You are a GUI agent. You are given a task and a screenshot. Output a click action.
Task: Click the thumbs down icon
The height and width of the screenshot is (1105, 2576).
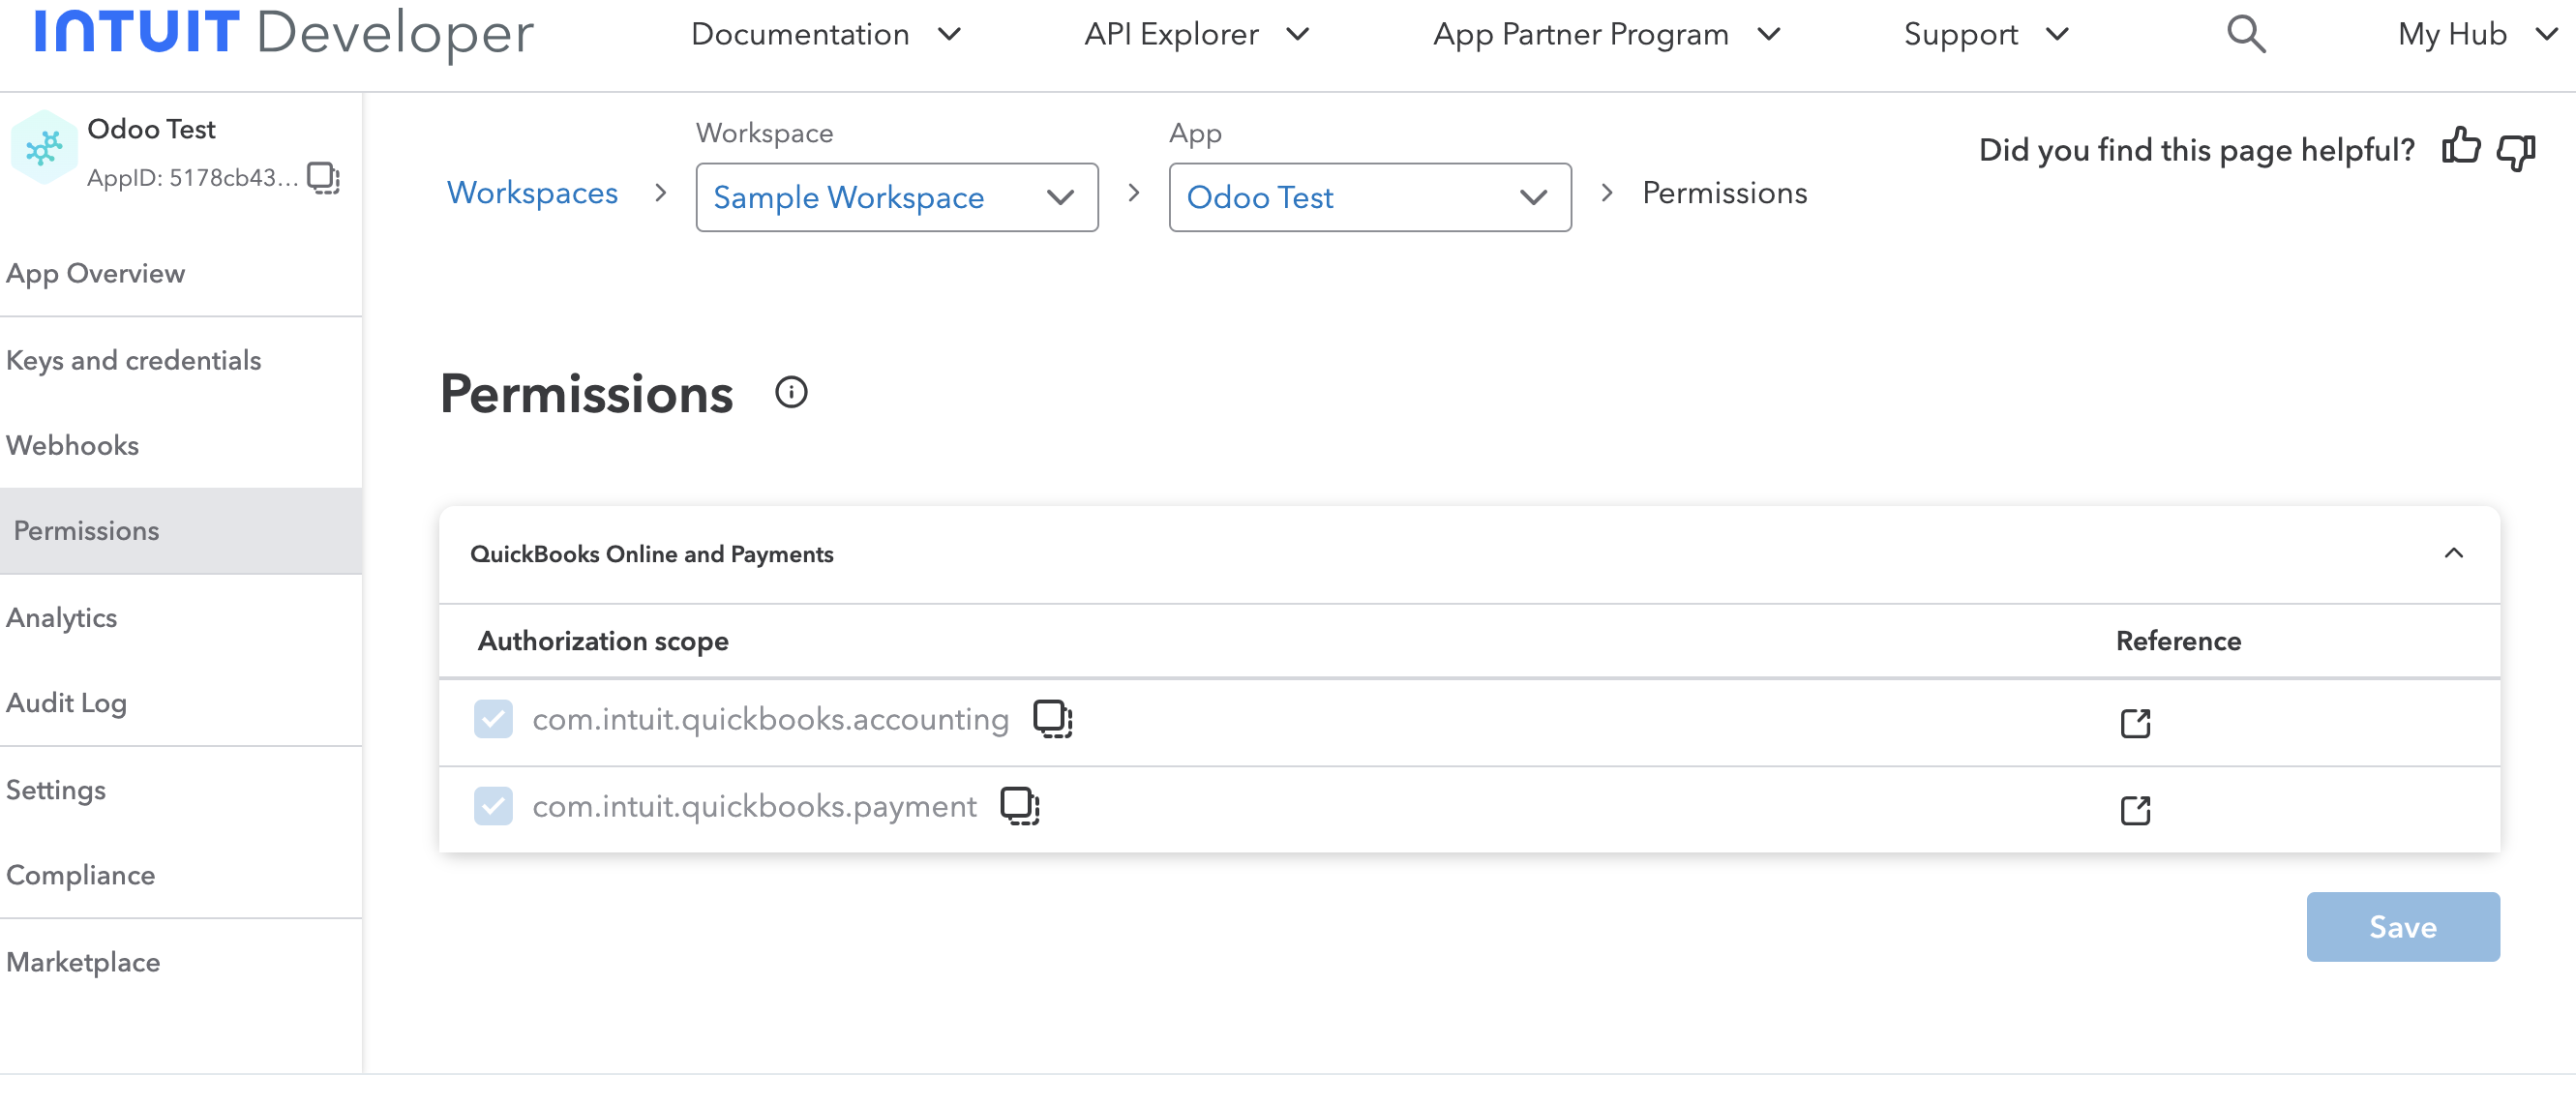tap(2515, 151)
